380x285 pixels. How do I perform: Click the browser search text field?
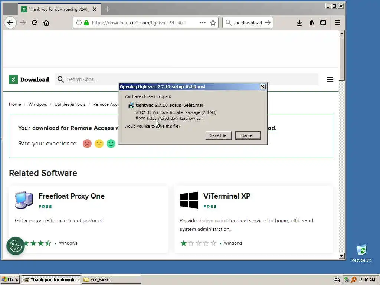[248, 23]
